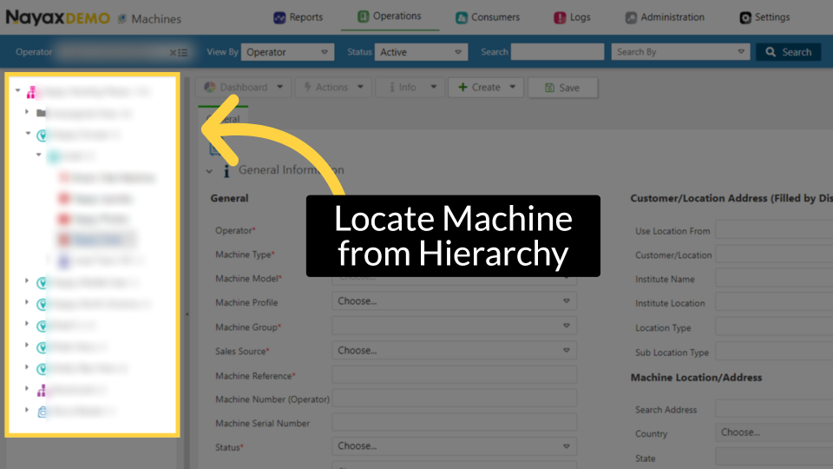Collapse the General Information section
This screenshot has height=469, width=833.
(x=209, y=171)
